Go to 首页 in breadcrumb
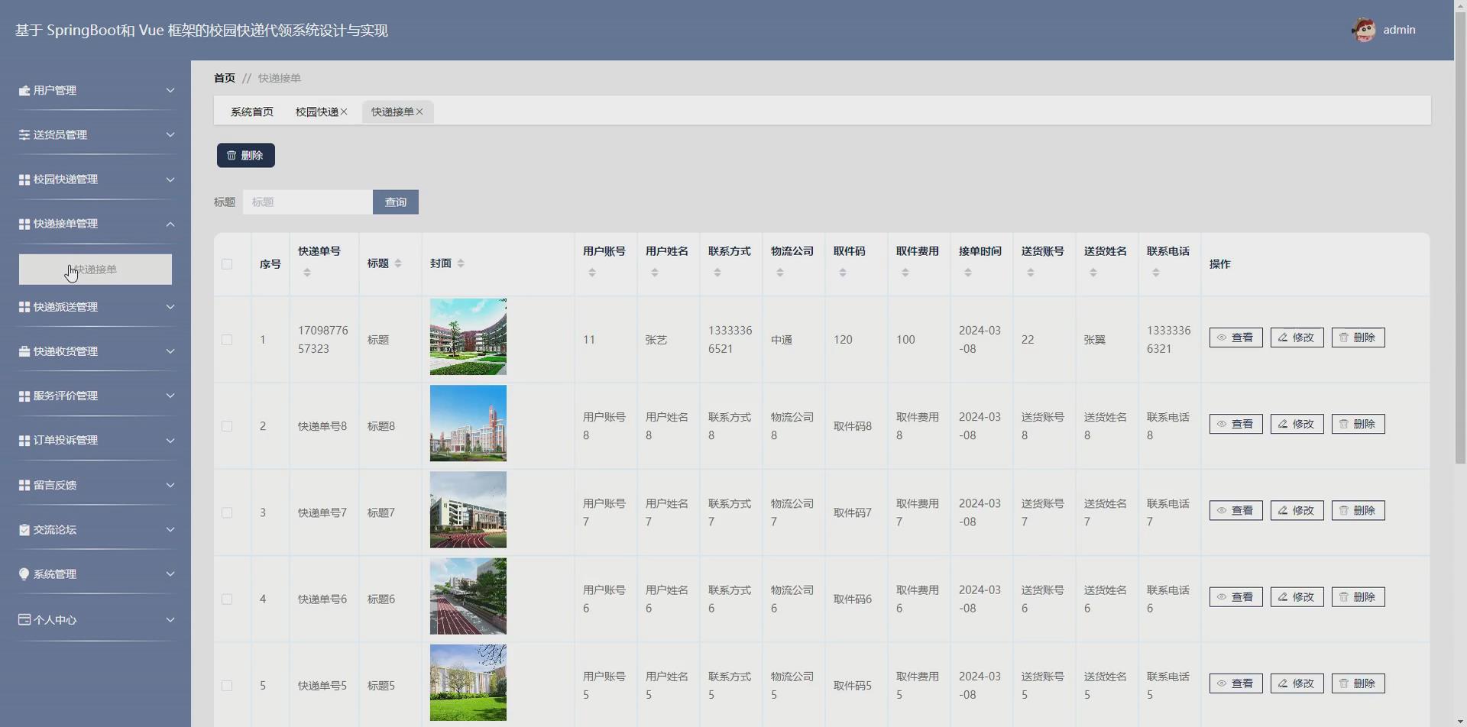The height and width of the screenshot is (727, 1467). 225,78
